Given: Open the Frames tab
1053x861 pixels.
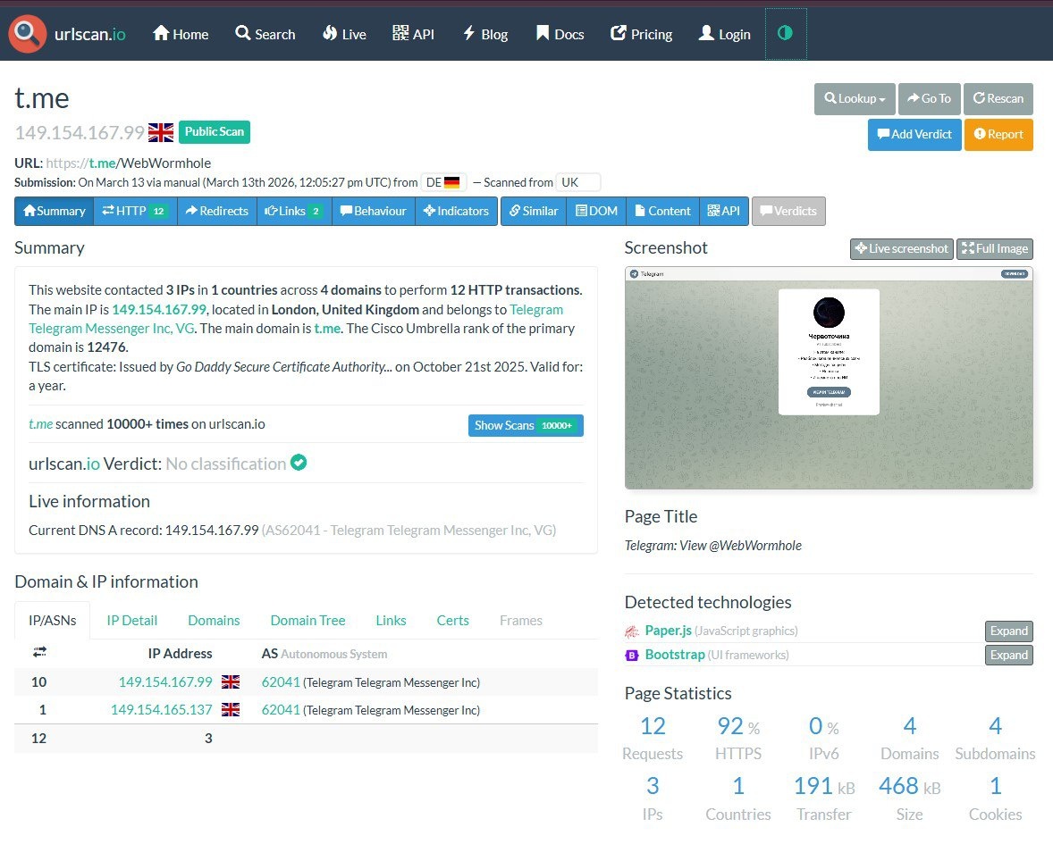Looking at the screenshot, I should click(520, 620).
